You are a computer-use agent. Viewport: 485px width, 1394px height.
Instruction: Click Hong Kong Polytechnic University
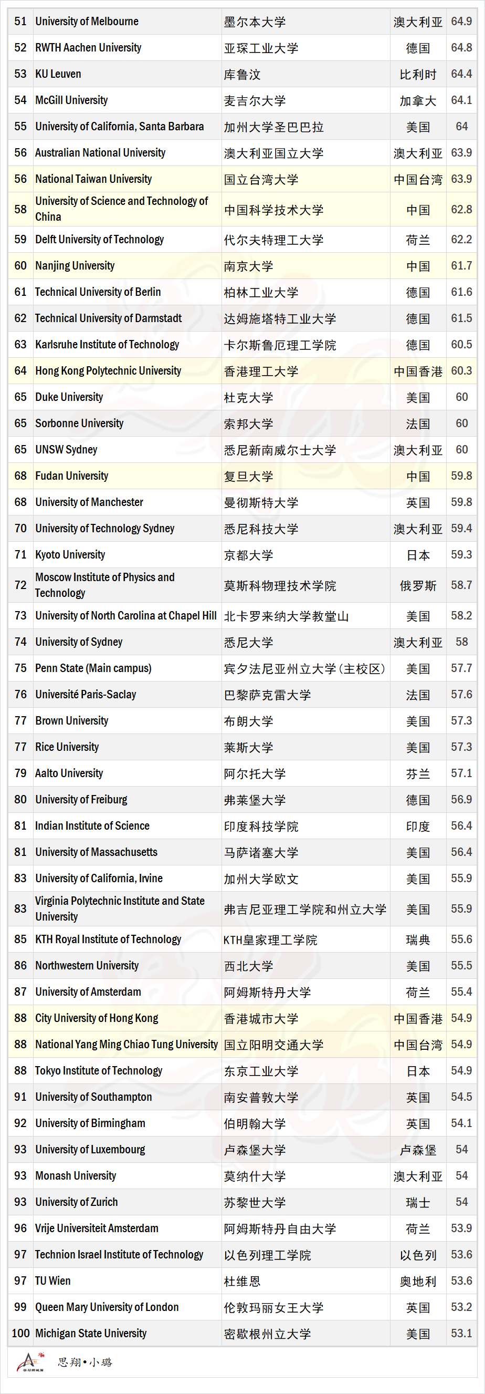pyautogui.click(x=108, y=370)
